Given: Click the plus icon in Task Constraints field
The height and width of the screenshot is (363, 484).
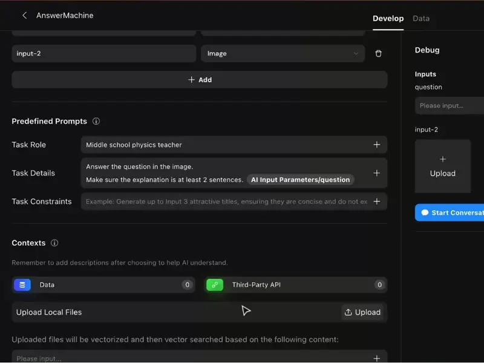Looking at the screenshot, I should [x=376, y=201].
